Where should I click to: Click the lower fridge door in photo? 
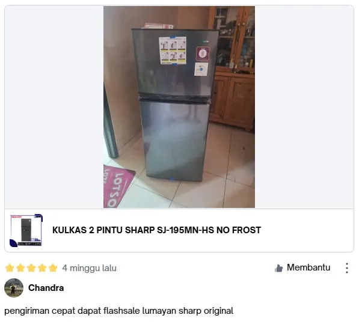click(x=174, y=139)
